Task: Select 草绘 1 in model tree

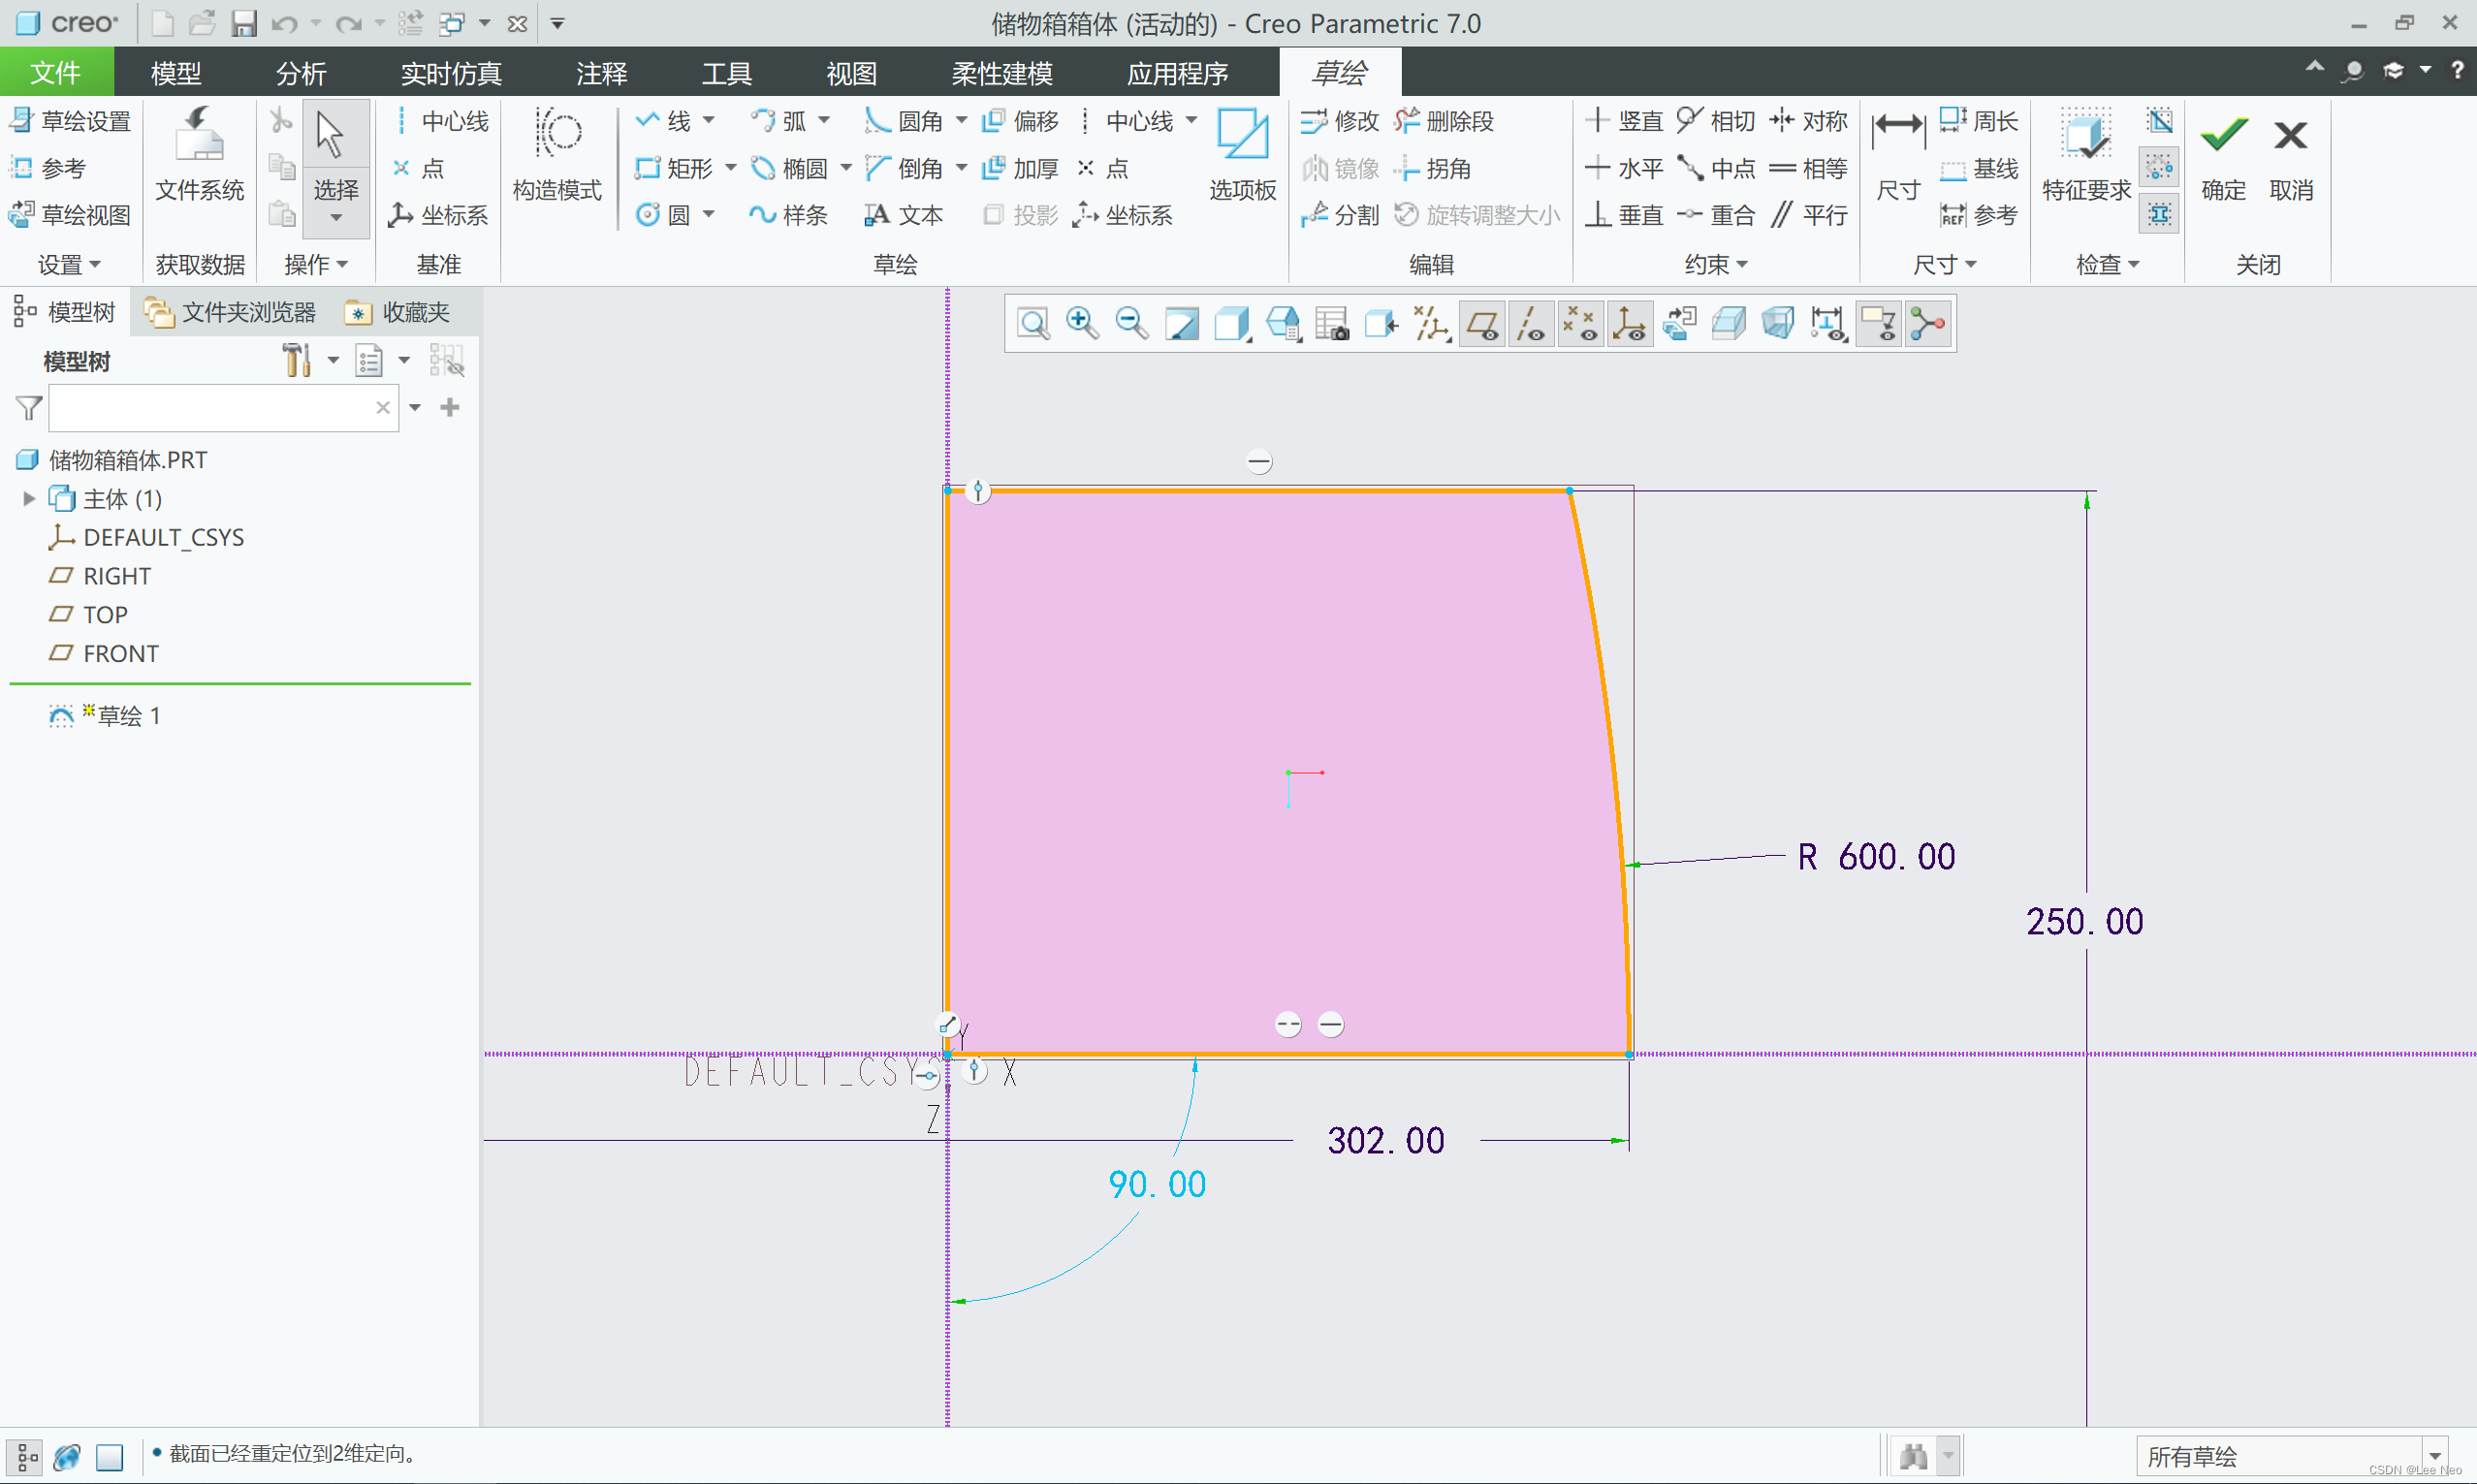Action: click(x=105, y=716)
